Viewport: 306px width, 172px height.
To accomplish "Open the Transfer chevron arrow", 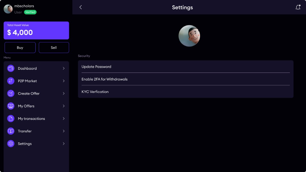I will [64, 131].
